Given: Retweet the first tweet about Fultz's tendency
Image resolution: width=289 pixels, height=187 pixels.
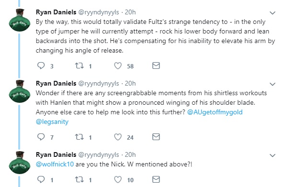Looking at the screenshot, I should pos(80,66).
